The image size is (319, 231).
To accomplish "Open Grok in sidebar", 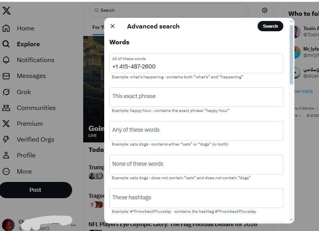I will click(17, 92).
